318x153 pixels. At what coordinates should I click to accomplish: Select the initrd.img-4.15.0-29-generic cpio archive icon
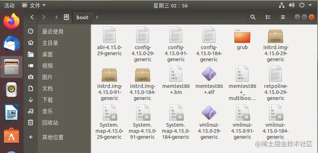pyautogui.click(x=275, y=36)
